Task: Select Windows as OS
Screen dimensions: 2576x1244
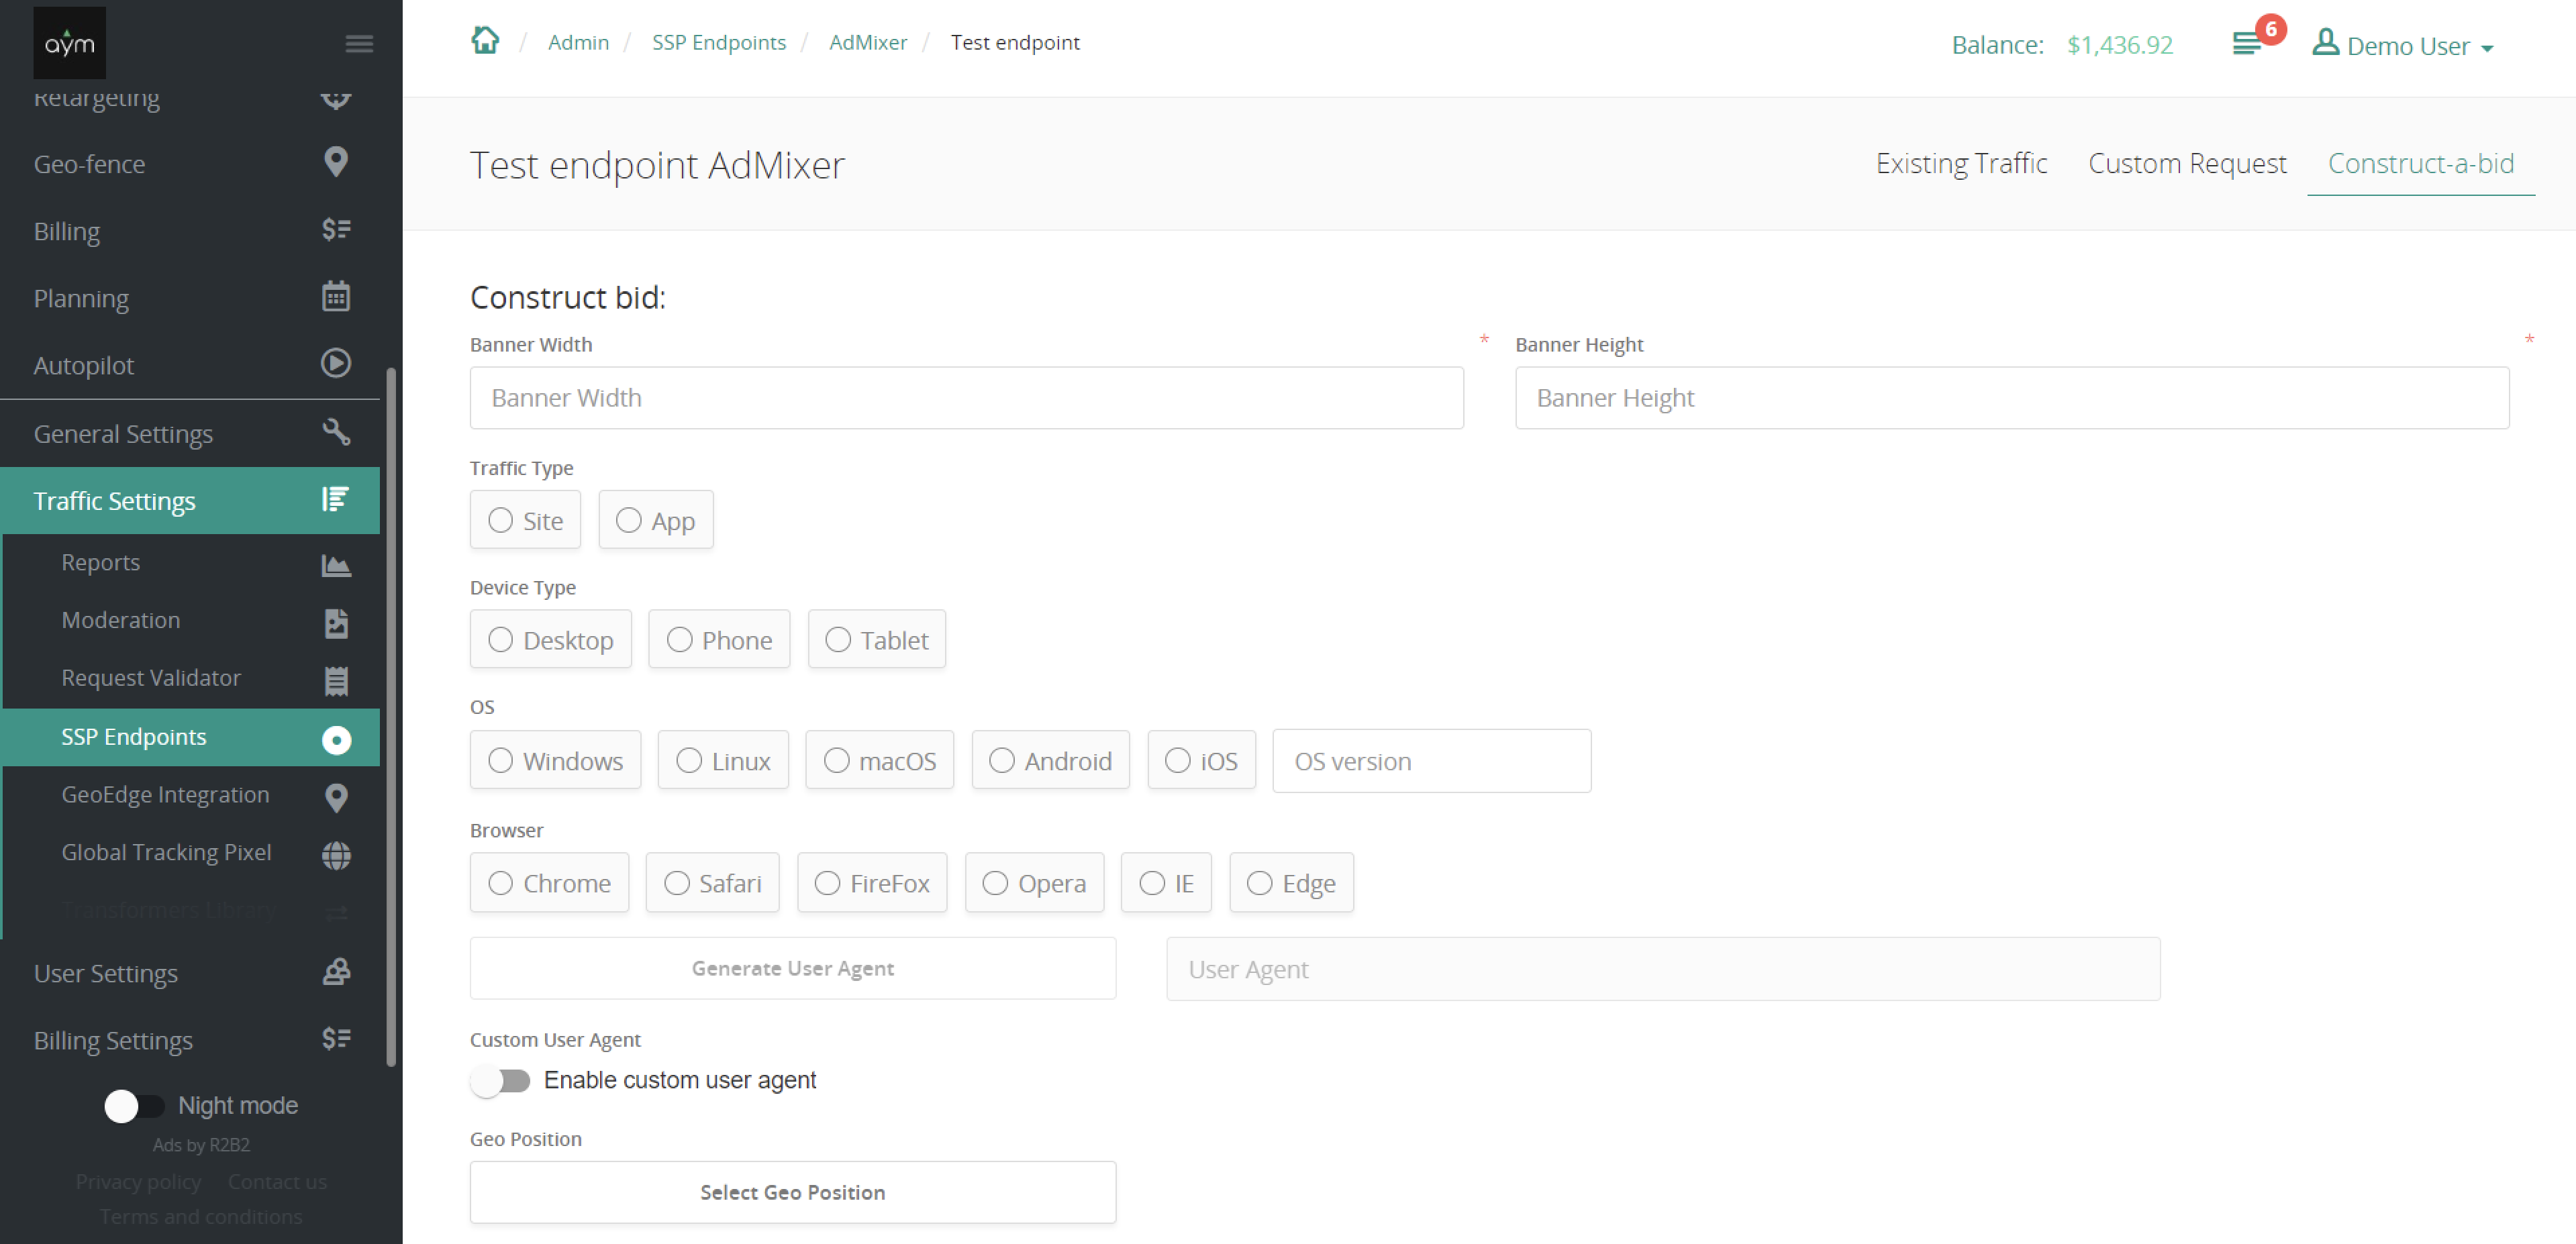Action: [555, 761]
